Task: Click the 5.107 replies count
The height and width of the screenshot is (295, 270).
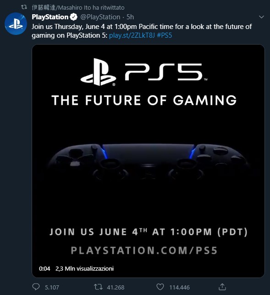Action: click(x=52, y=287)
